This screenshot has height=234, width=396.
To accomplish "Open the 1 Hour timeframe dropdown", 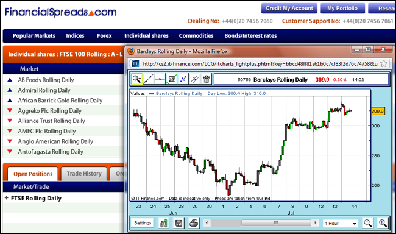I will 340,224.
